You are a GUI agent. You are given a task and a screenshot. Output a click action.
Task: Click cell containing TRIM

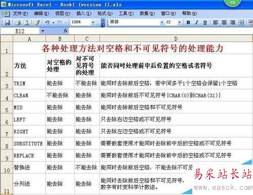(29, 84)
